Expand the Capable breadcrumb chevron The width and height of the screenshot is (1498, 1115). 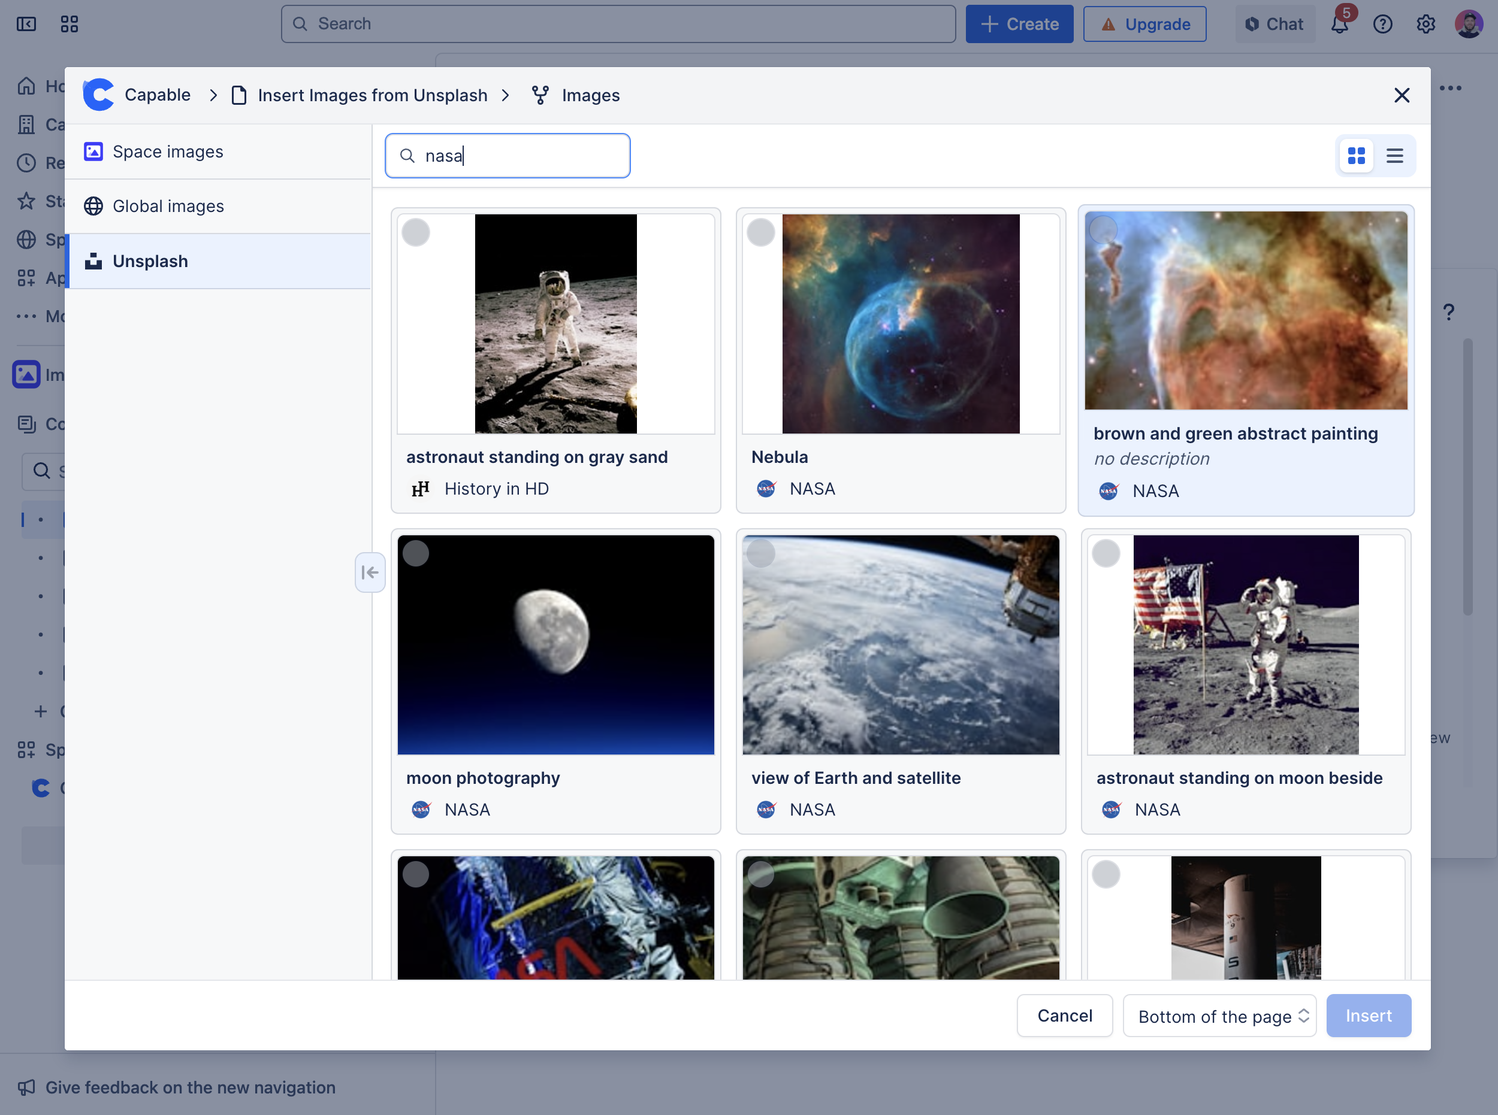(x=213, y=95)
